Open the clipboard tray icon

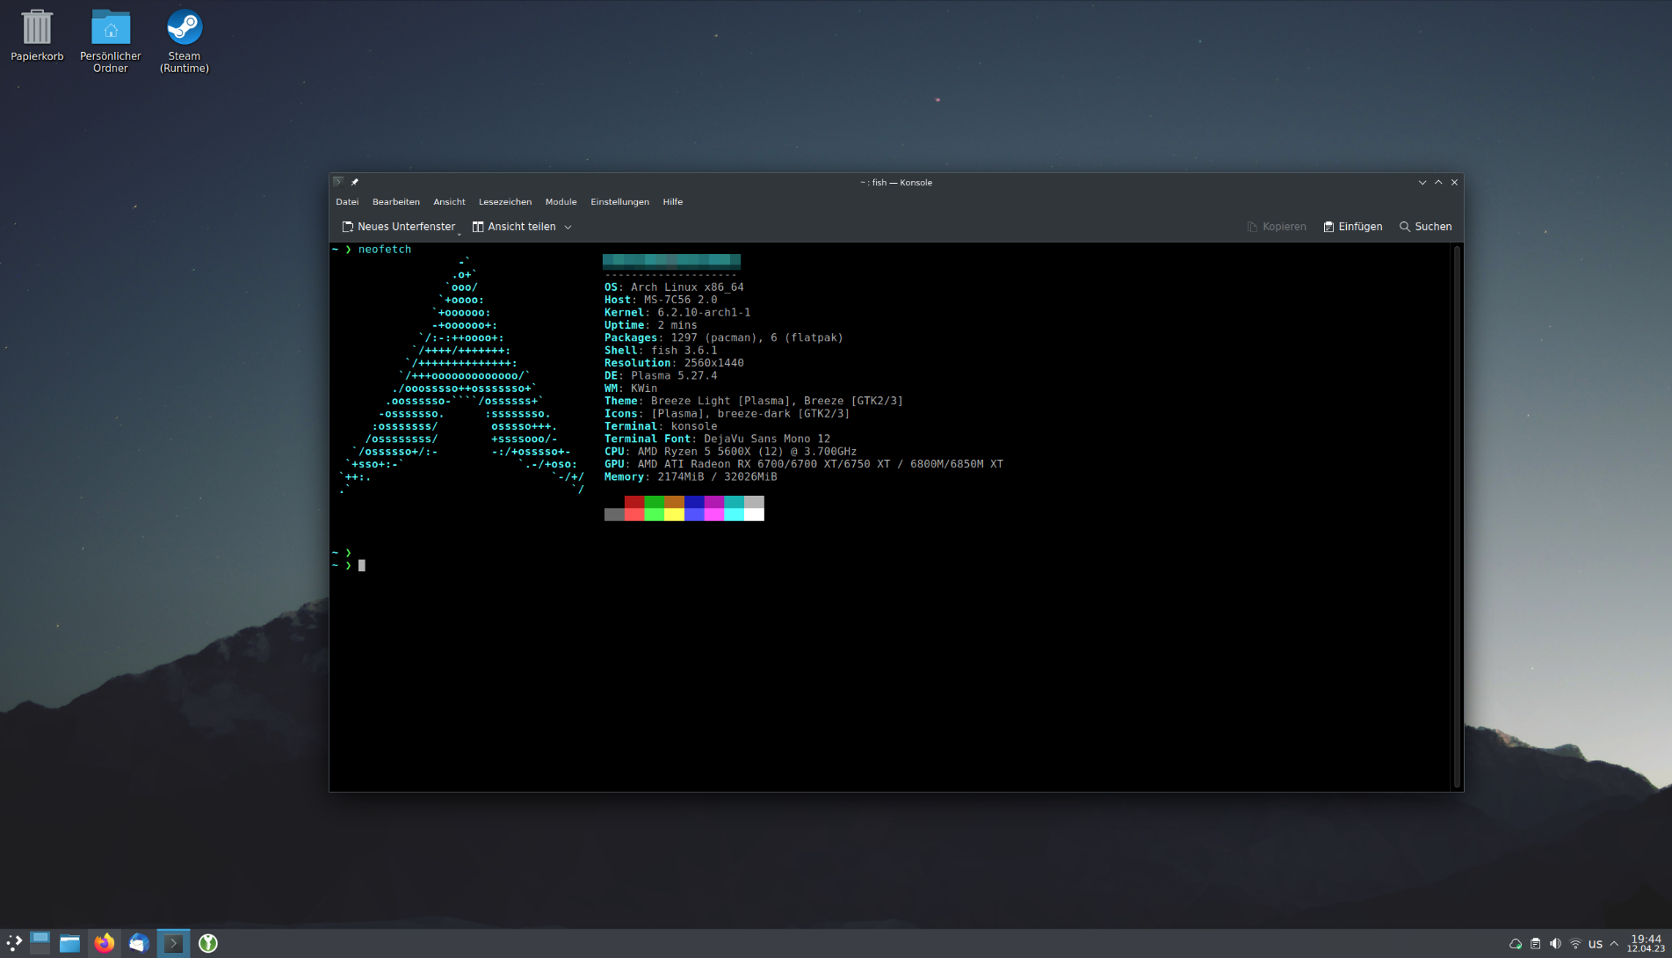pyautogui.click(x=1535, y=944)
